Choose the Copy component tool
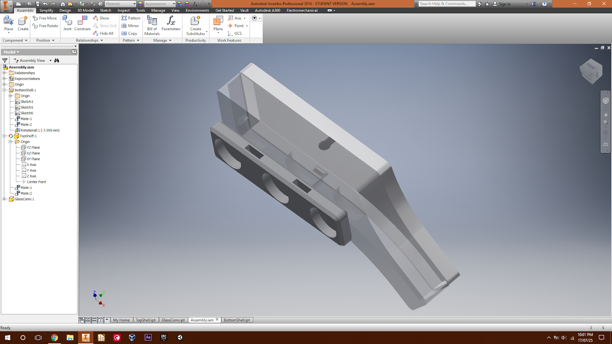The image size is (612, 344). click(129, 33)
